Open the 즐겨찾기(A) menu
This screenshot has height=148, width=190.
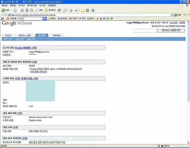coord(32,5)
